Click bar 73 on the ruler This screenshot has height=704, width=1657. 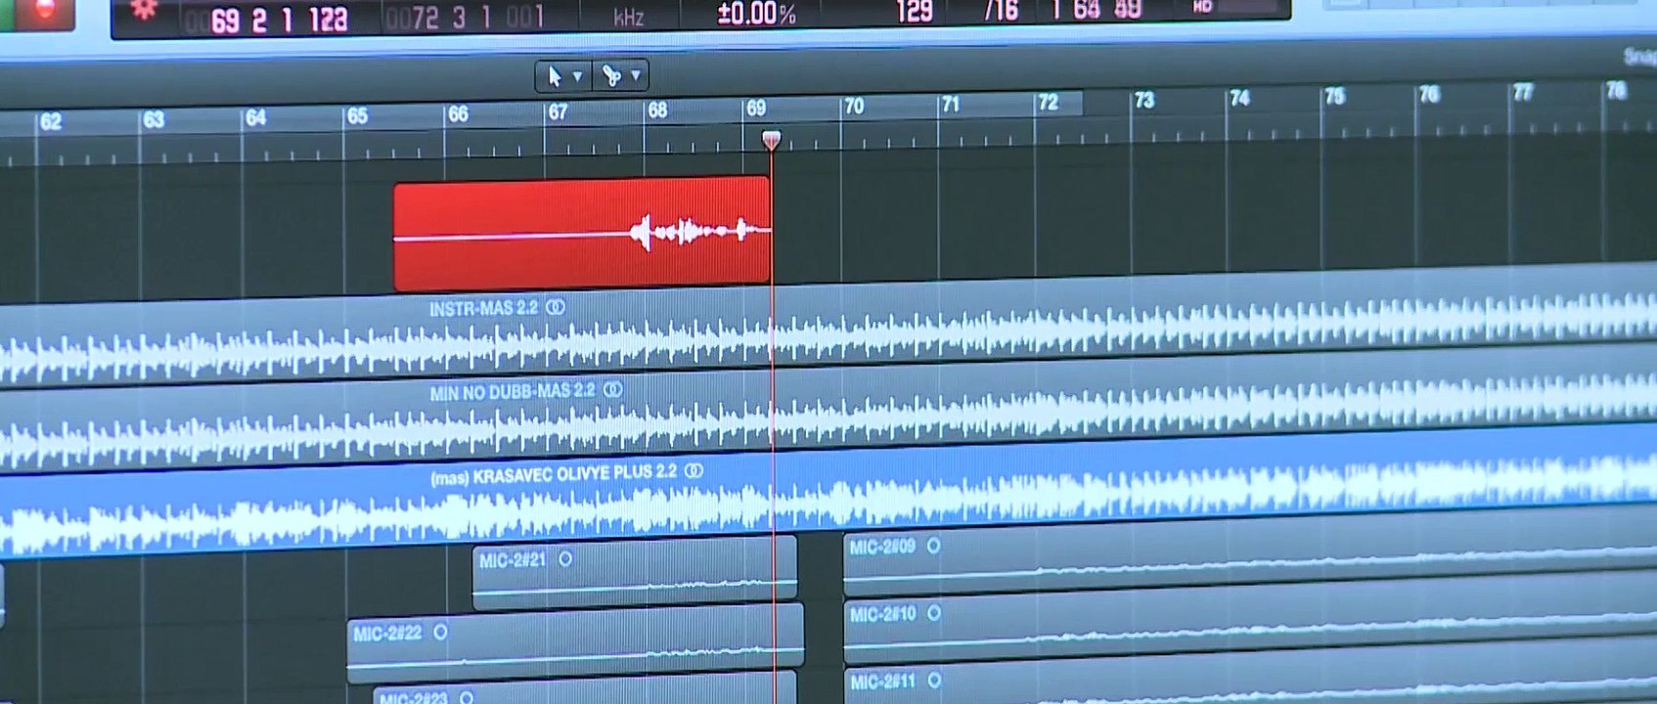1144,101
